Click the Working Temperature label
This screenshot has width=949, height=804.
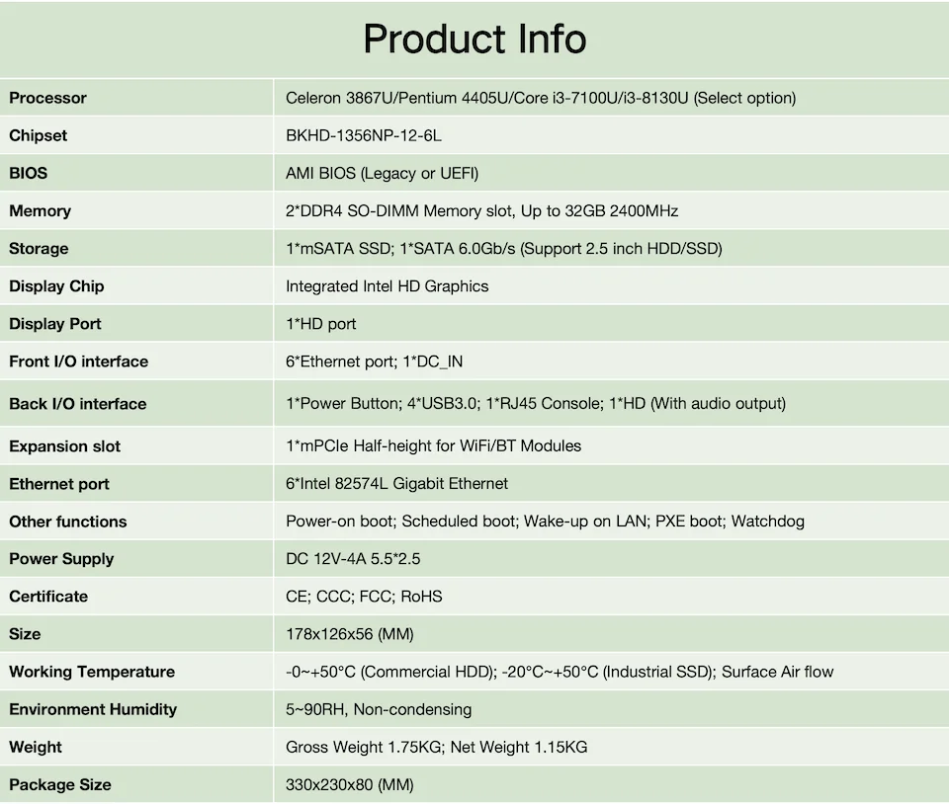tap(92, 672)
